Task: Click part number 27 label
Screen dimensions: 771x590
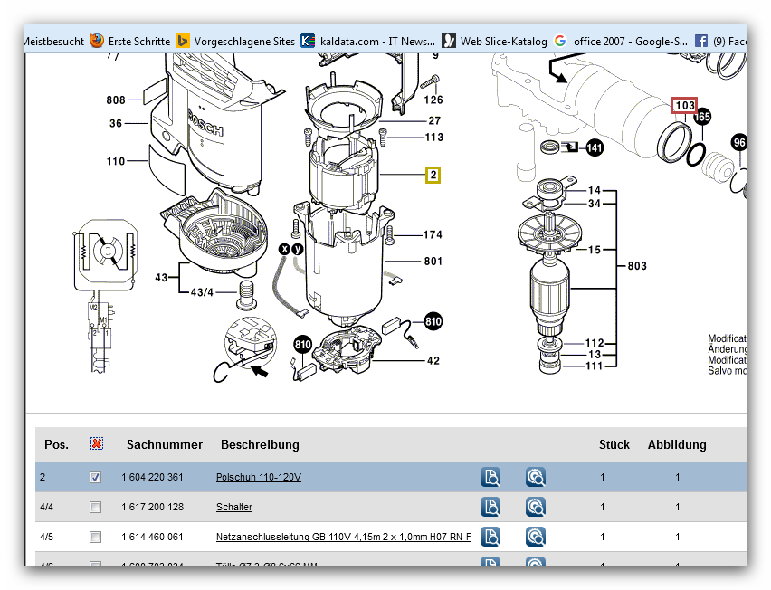Action: 434,120
